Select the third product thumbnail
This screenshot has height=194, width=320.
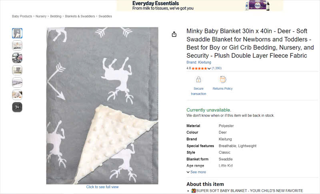pos(17,58)
